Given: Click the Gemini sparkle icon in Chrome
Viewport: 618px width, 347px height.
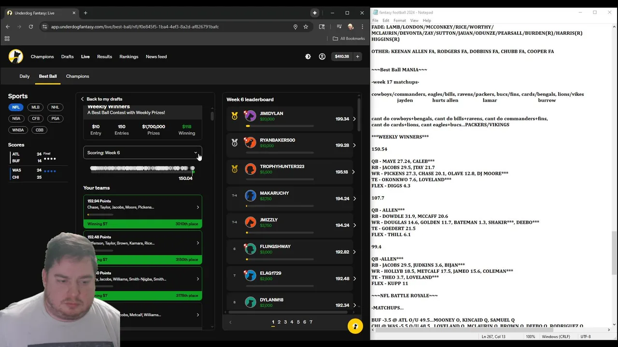Looking at the screenshot, I should [x=315, y=13].
